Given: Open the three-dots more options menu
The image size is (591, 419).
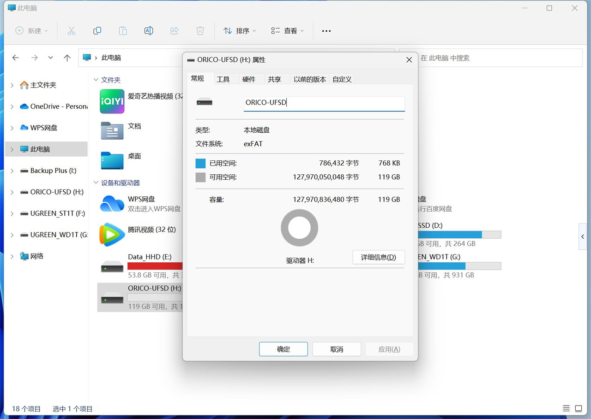Looking at the screenshot, I should tap(326, 31).
